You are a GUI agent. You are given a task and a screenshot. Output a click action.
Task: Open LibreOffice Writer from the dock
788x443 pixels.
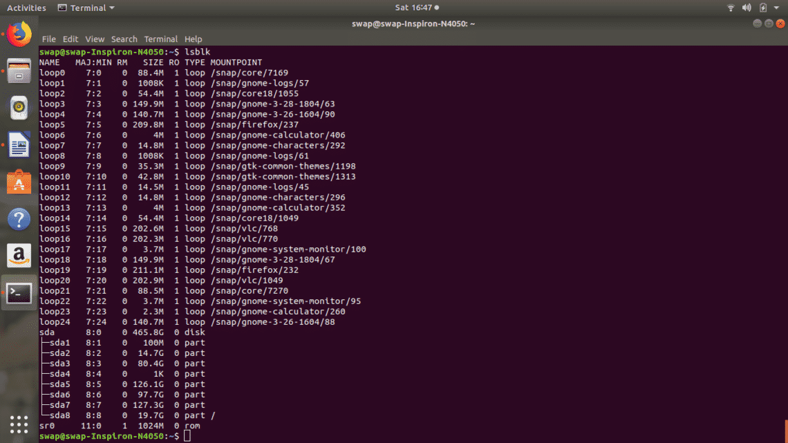click(x=19, y=146)
